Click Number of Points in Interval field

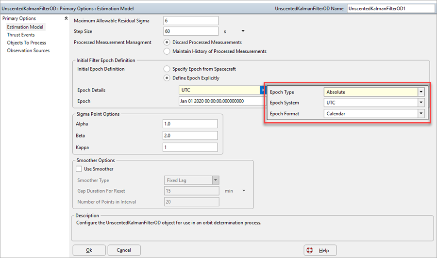191,202
